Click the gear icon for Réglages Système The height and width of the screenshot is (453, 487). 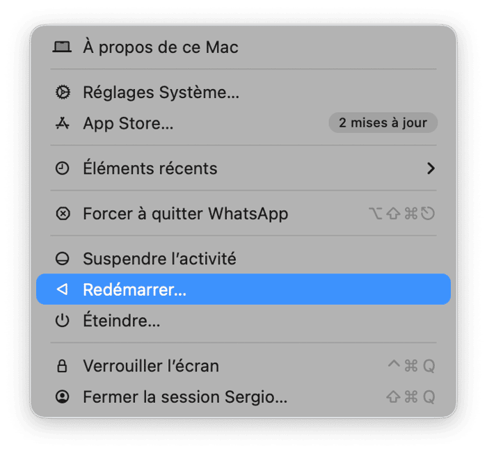point(63,92)
